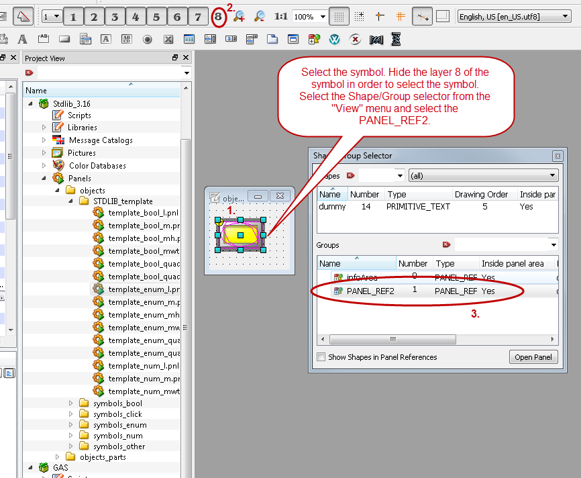Toggle layer 3 visibility button
581x478 pixels.
[x=115, y=17]
